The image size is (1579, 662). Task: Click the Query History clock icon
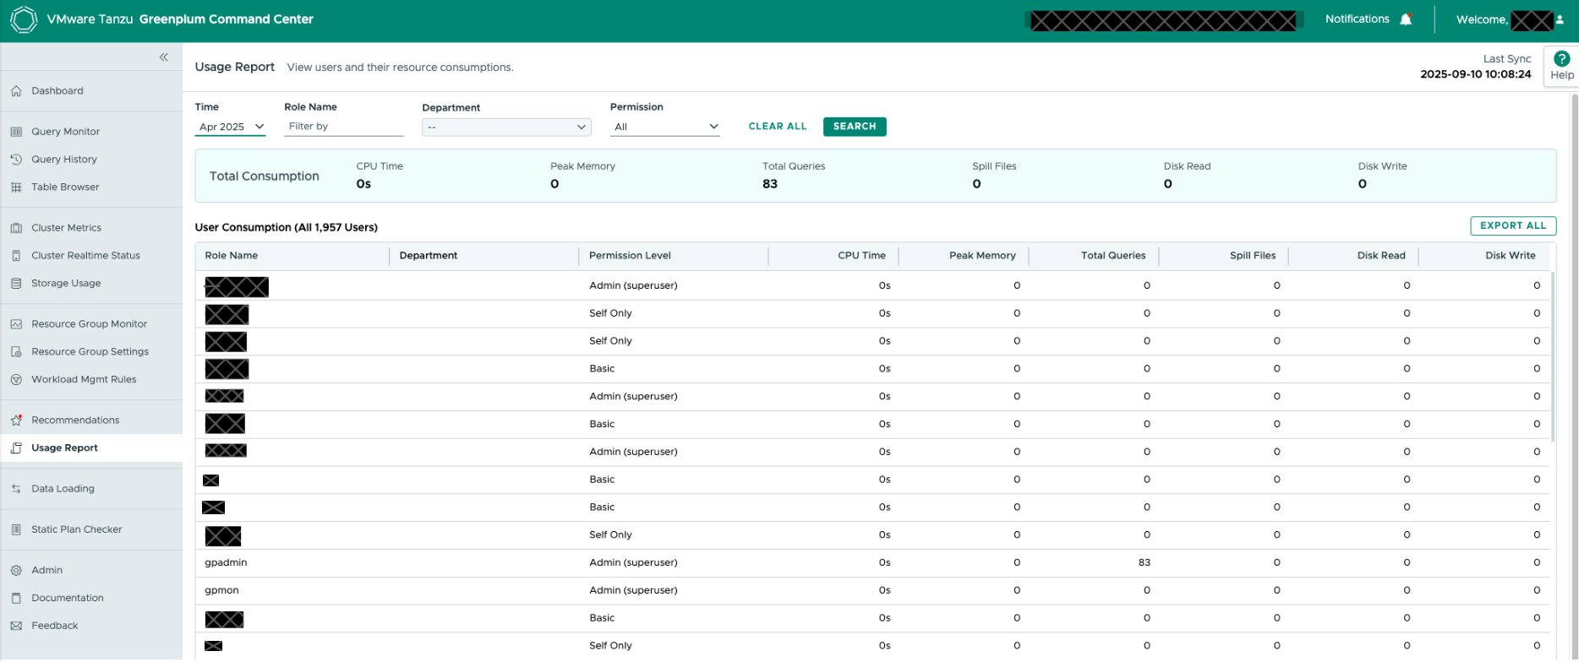click(16, 160)
